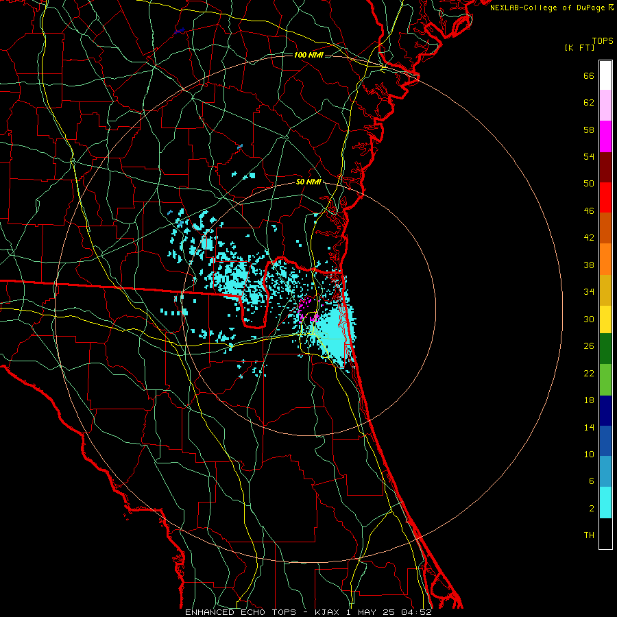Select the "26" legend label
Screen dimensions: 617x617
589,346
